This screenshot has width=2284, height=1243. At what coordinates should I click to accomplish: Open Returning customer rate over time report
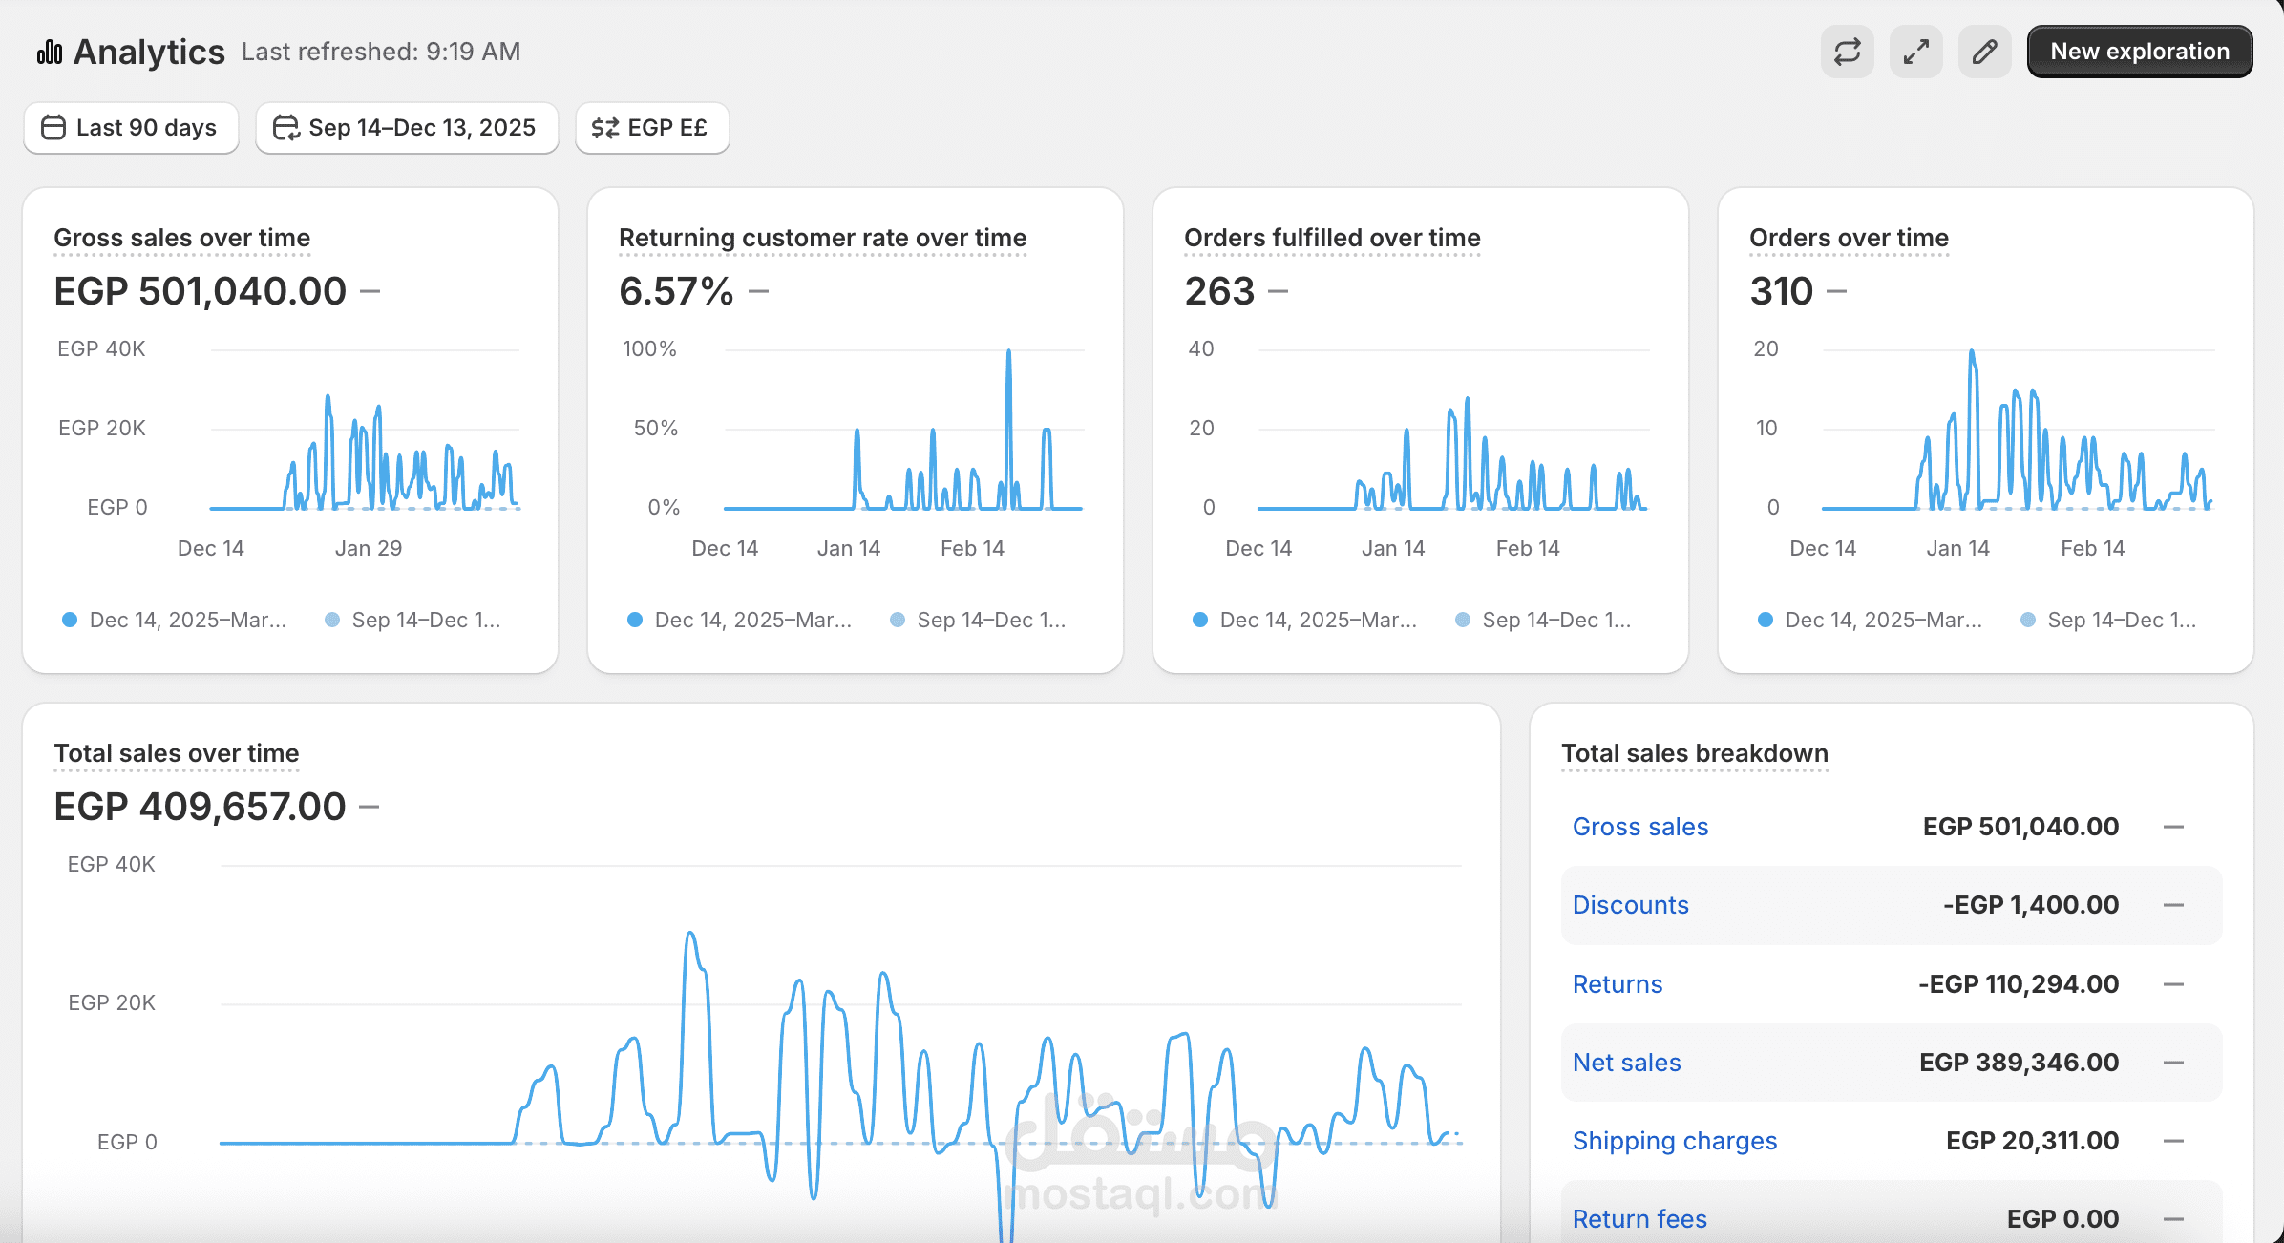point(822,238)
